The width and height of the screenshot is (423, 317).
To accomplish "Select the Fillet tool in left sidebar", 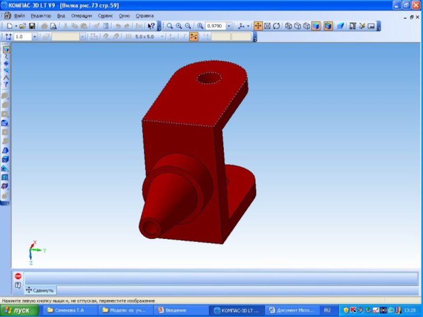I will pos(5,123).
